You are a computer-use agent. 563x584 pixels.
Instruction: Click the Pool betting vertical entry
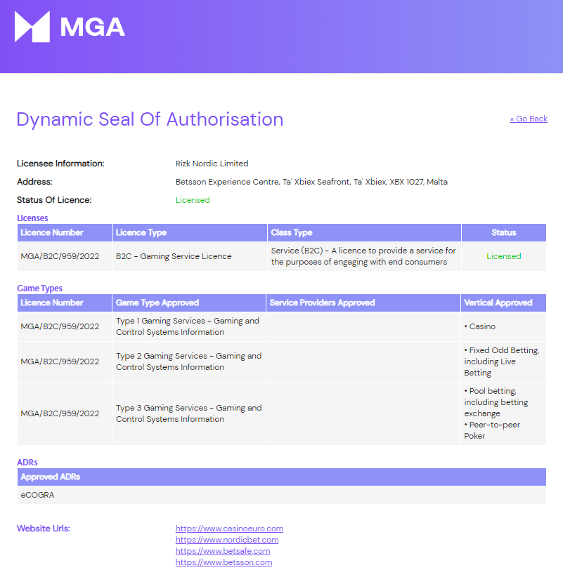tap(496, 402)
